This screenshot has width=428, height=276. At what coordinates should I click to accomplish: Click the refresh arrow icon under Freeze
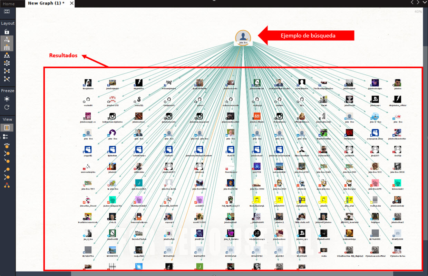7,107
